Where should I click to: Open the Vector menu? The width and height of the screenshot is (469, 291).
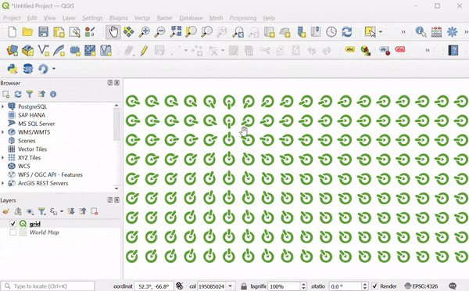(x=142, y=18)
